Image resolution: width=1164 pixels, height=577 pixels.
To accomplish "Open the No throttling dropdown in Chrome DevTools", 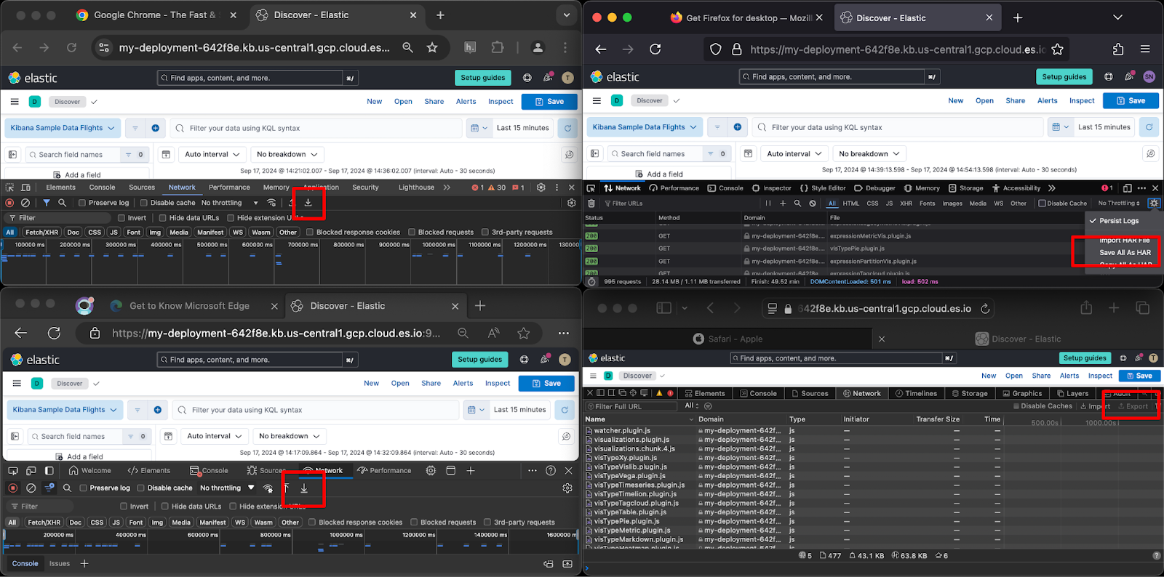I will 230,203.
